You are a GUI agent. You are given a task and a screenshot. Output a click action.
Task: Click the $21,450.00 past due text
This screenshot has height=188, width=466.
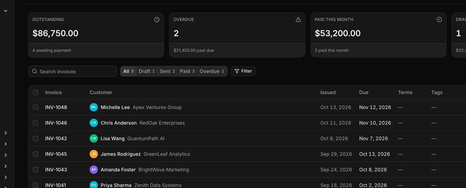(194, 50)
